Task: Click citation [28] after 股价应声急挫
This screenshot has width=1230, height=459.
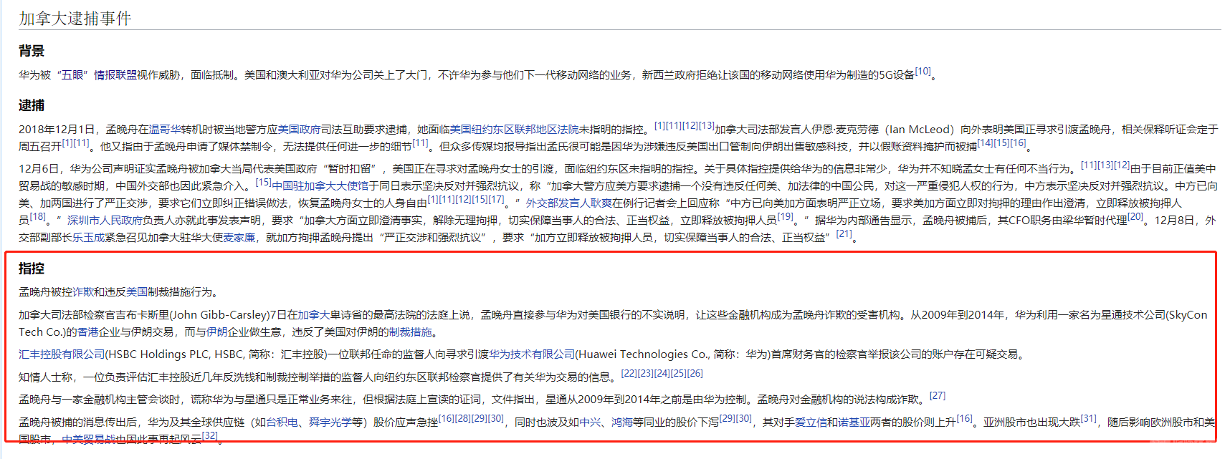Action: coord(463,418)
